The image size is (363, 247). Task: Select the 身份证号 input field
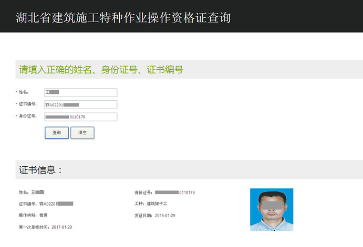[x=80, y=116]
